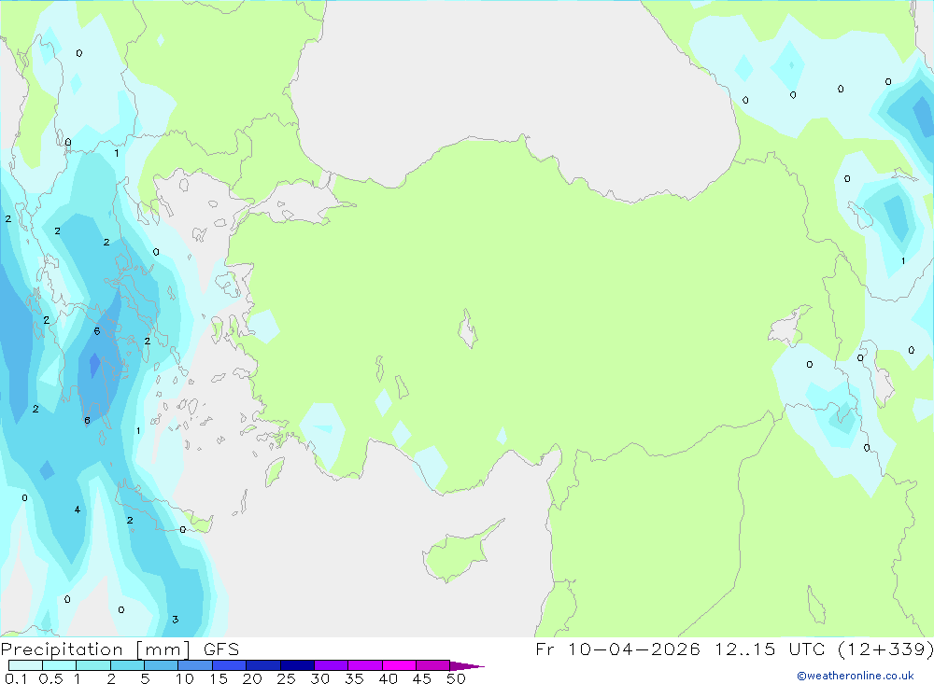Click the "50" legend scale label
This screenshot has height=684, width=934.
[457, 678]
